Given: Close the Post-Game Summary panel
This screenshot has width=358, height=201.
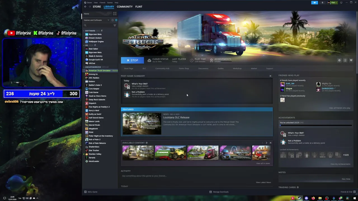Looking at the screenshot, I should [x=270, y=76].
